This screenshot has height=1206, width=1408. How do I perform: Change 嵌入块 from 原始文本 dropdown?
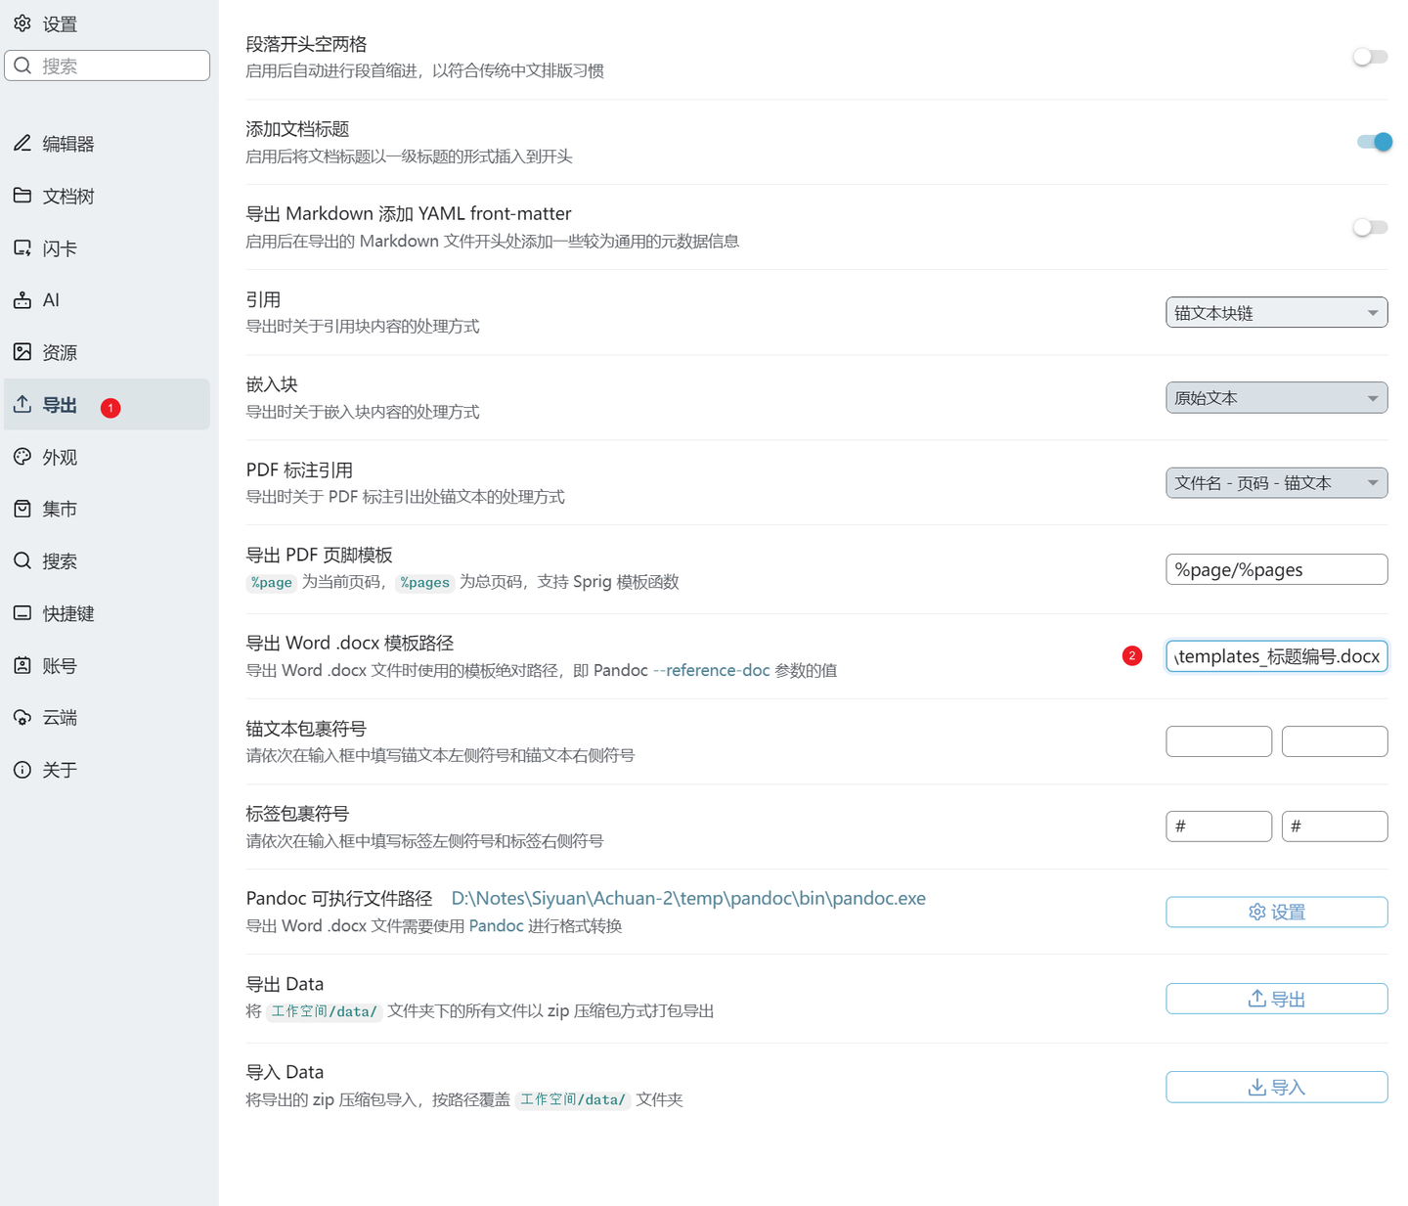click(x=1276, y=397)
